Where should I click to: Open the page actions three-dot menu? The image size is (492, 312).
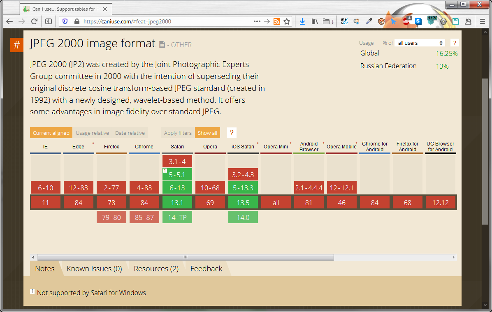coord(257,21)
